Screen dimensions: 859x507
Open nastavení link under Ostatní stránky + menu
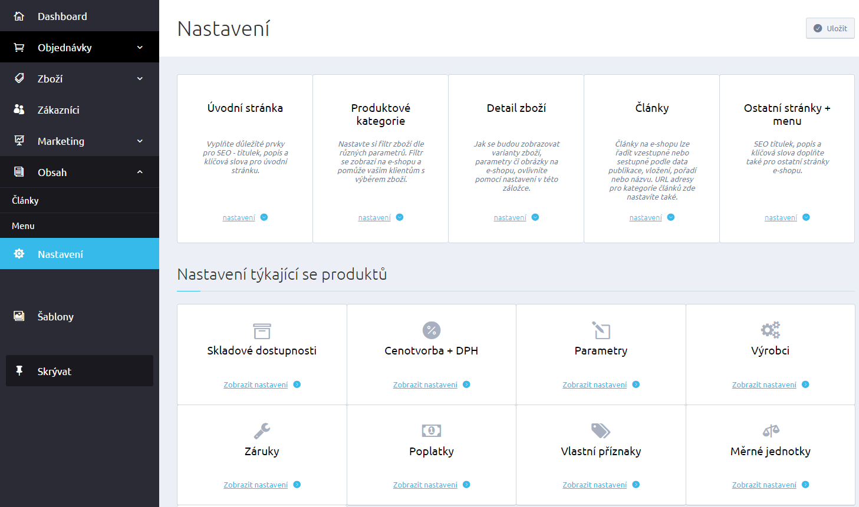[x=781, y=218]
